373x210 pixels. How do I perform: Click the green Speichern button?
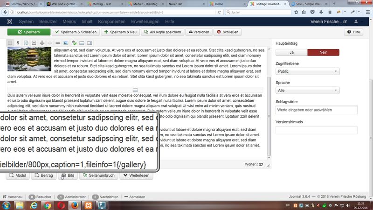tap(29, 32)
